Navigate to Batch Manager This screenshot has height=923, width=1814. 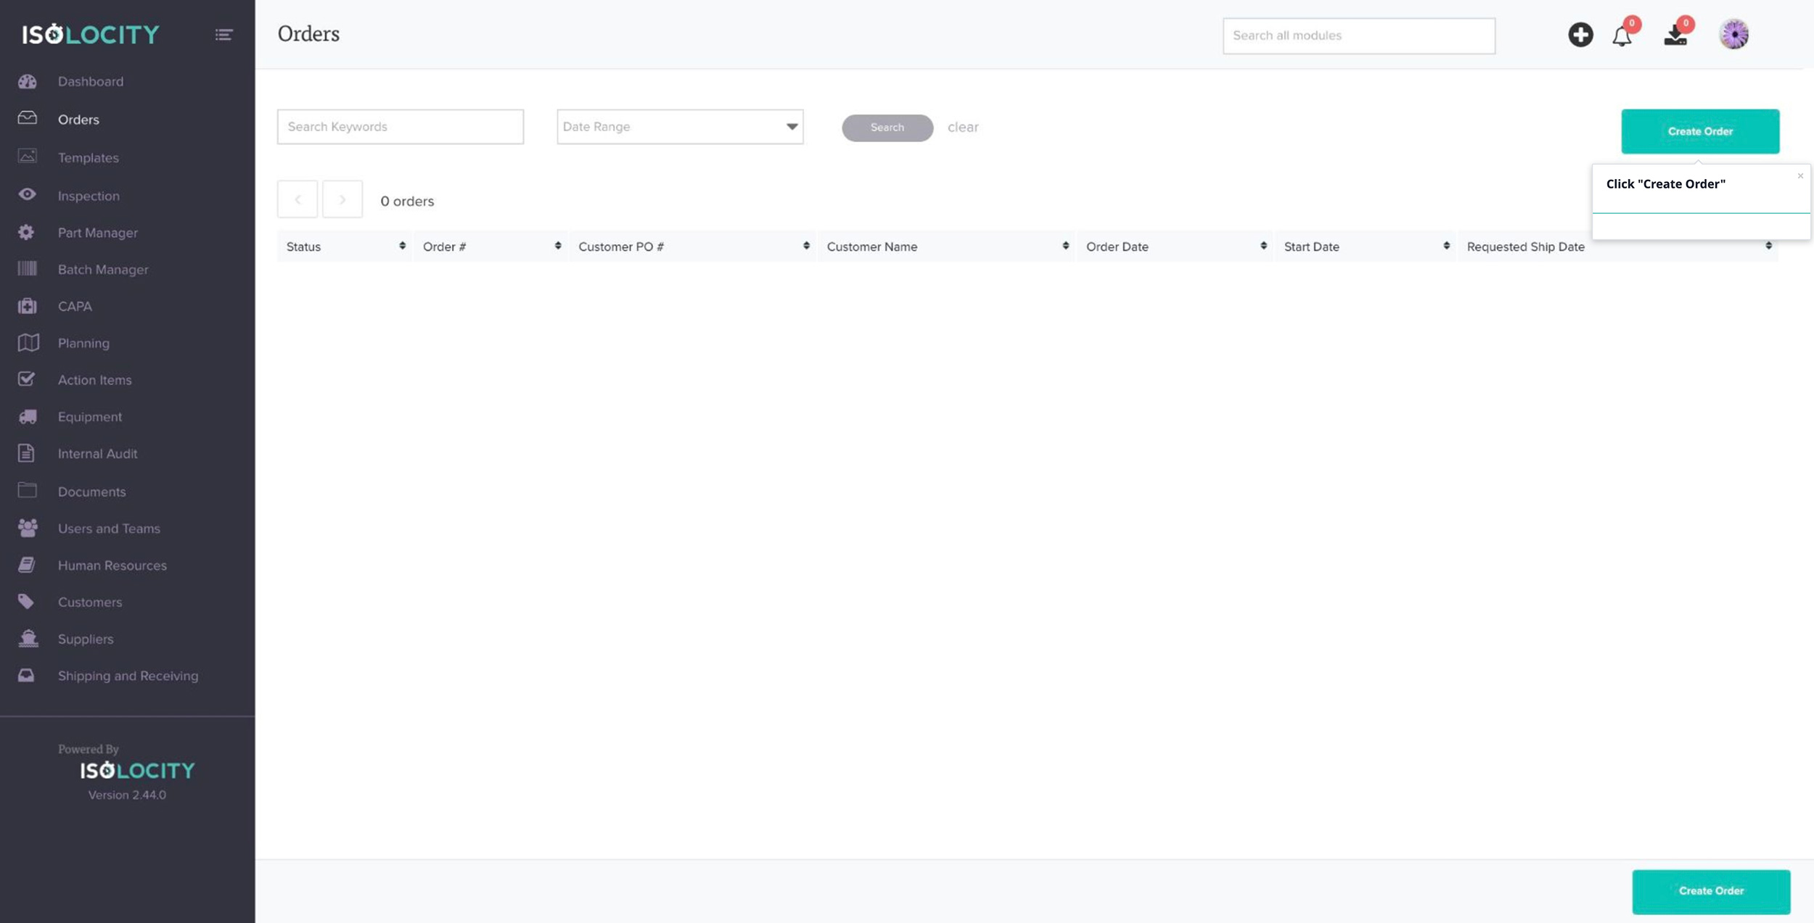[x=103, y=269]
